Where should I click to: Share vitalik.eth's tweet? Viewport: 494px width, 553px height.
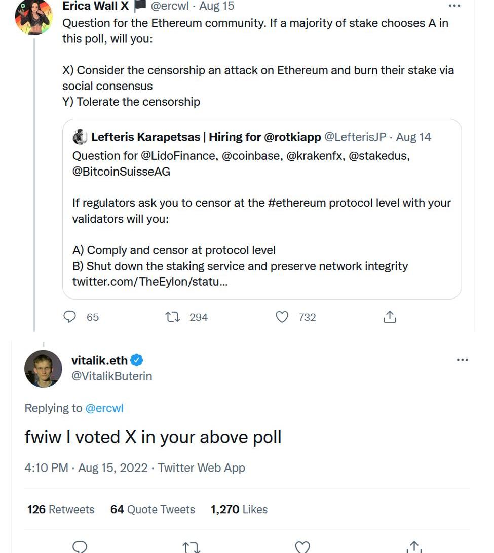coord(413,547)
